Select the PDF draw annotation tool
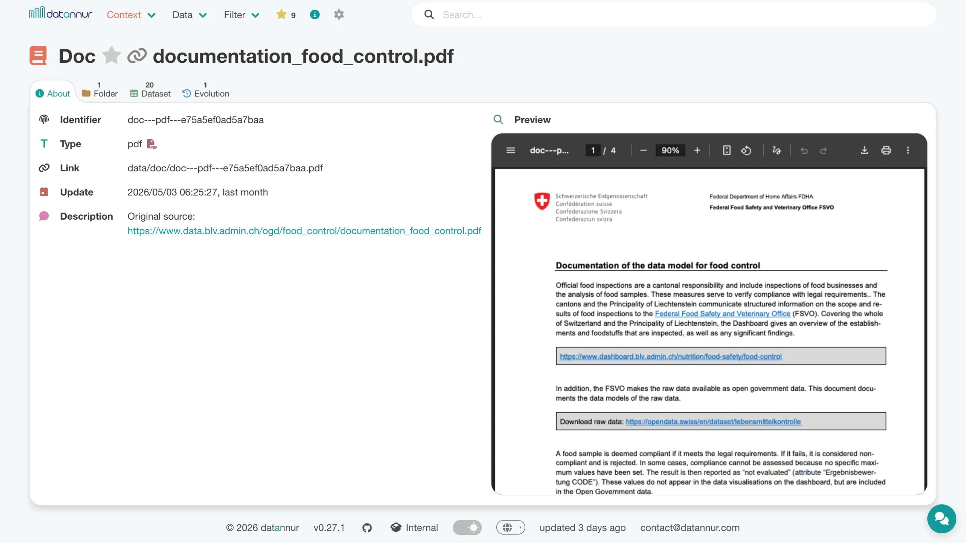This screenshot has height=543, width=966. click(x=776, y=150)
